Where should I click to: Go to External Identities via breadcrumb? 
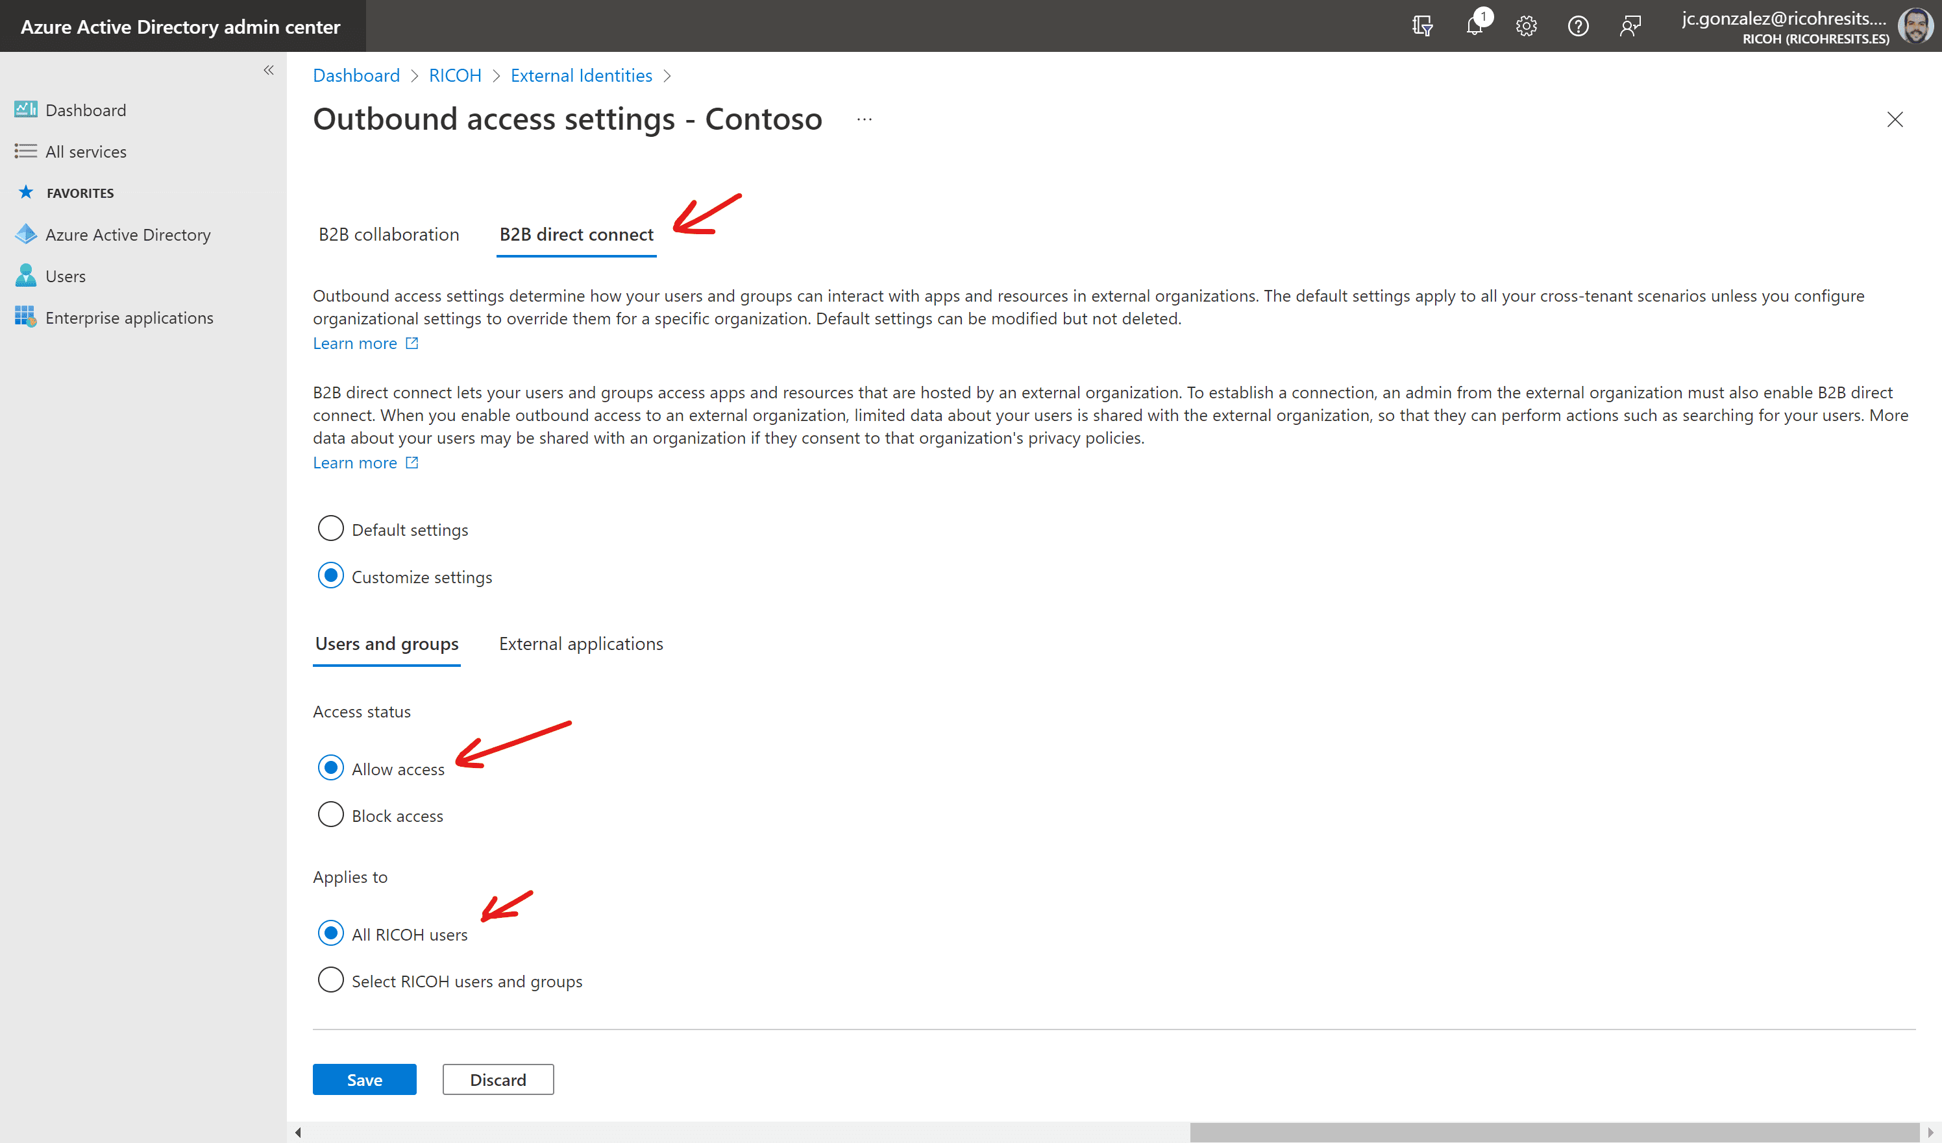[581, 75]
